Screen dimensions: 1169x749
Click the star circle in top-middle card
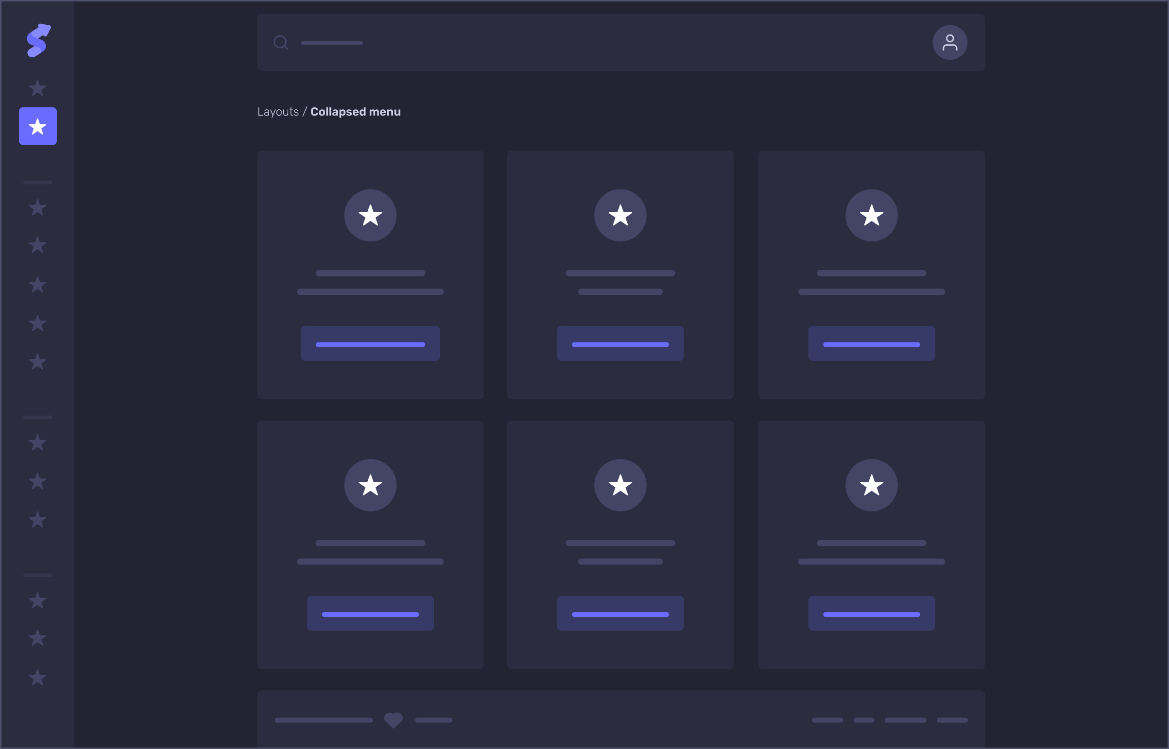[x=620, y=216]
